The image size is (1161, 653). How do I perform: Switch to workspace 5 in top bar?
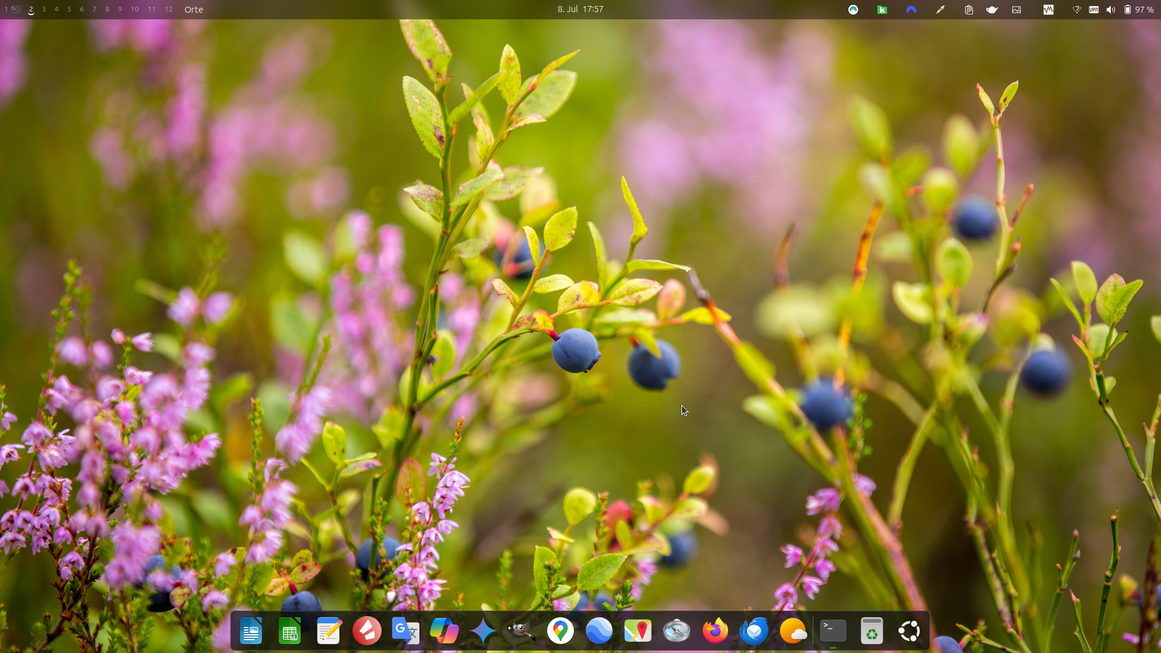pos(69,10)
